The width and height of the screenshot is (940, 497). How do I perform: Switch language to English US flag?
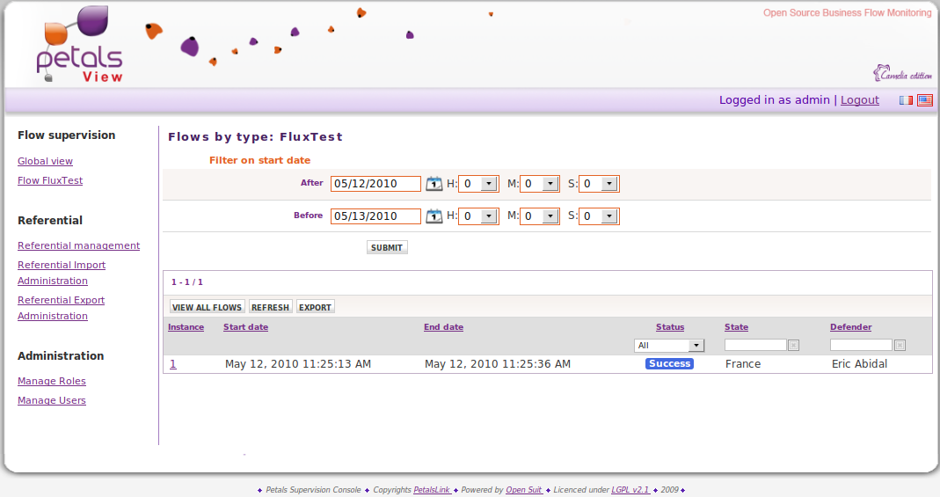pos(924,100)
